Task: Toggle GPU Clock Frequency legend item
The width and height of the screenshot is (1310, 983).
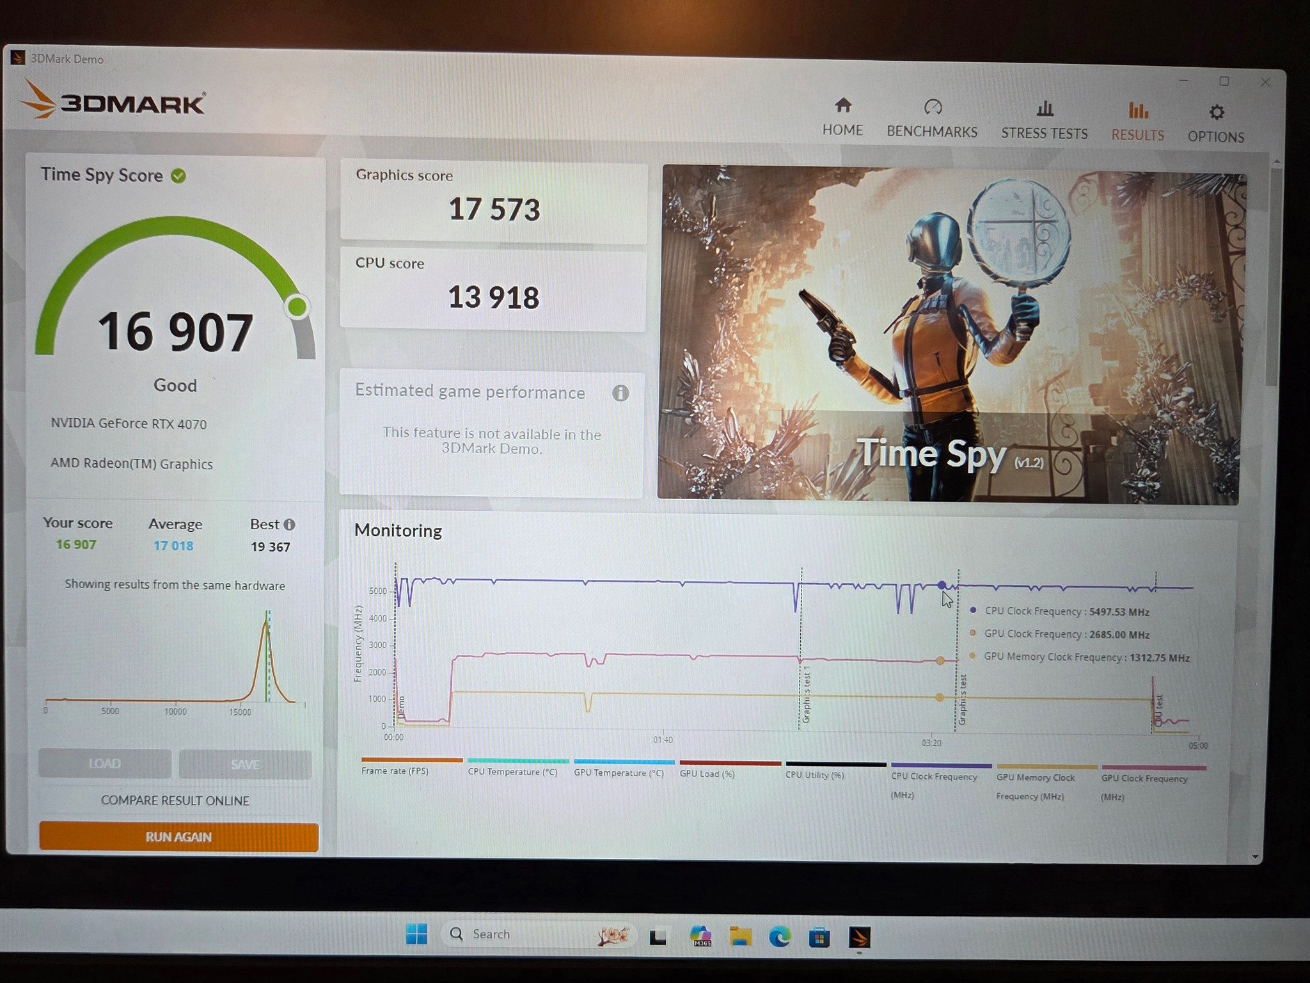Action: coord(1153,783)
